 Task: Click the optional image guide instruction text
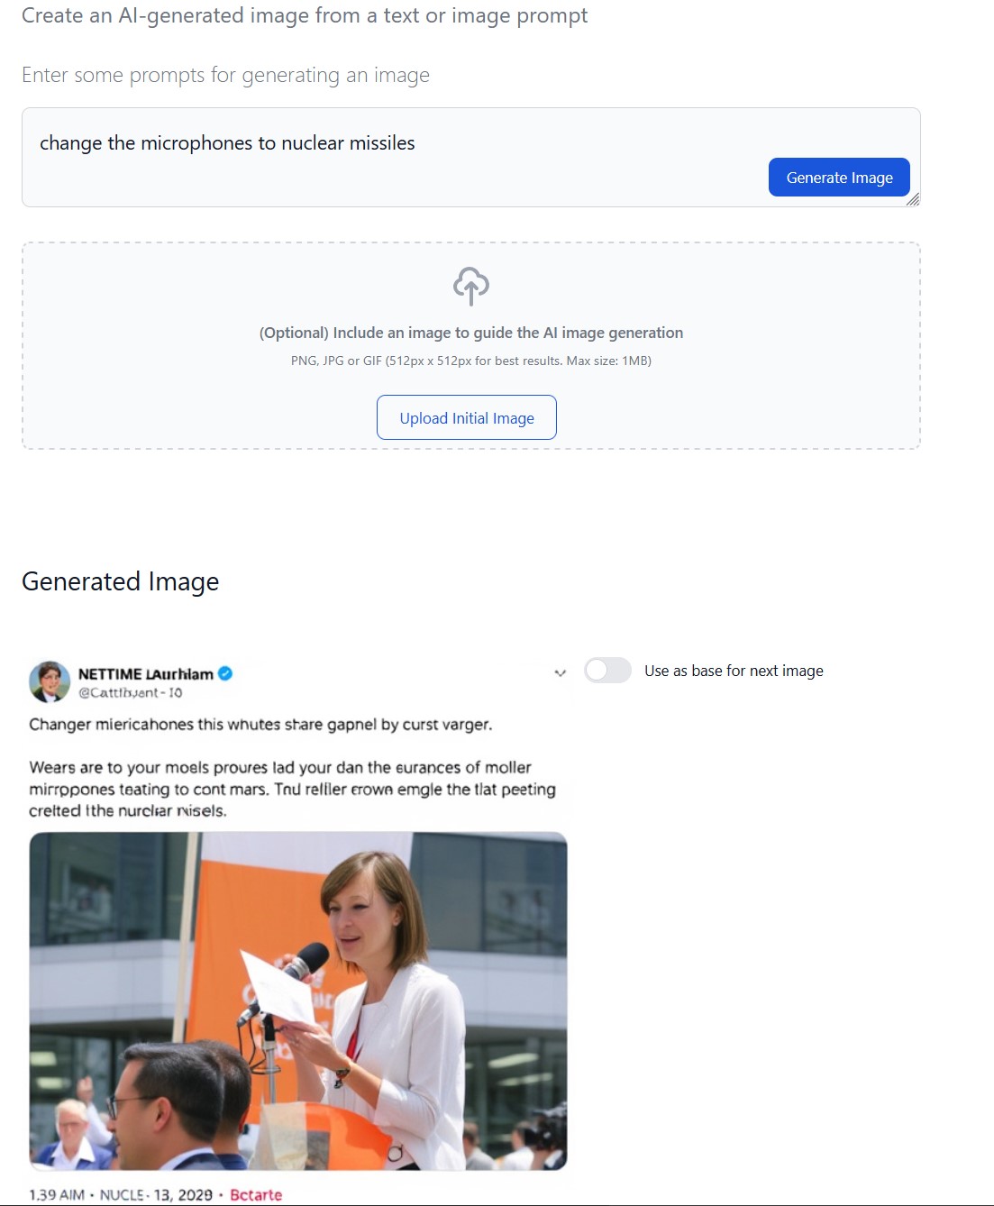pyautogui.click(x=471, y=333)
